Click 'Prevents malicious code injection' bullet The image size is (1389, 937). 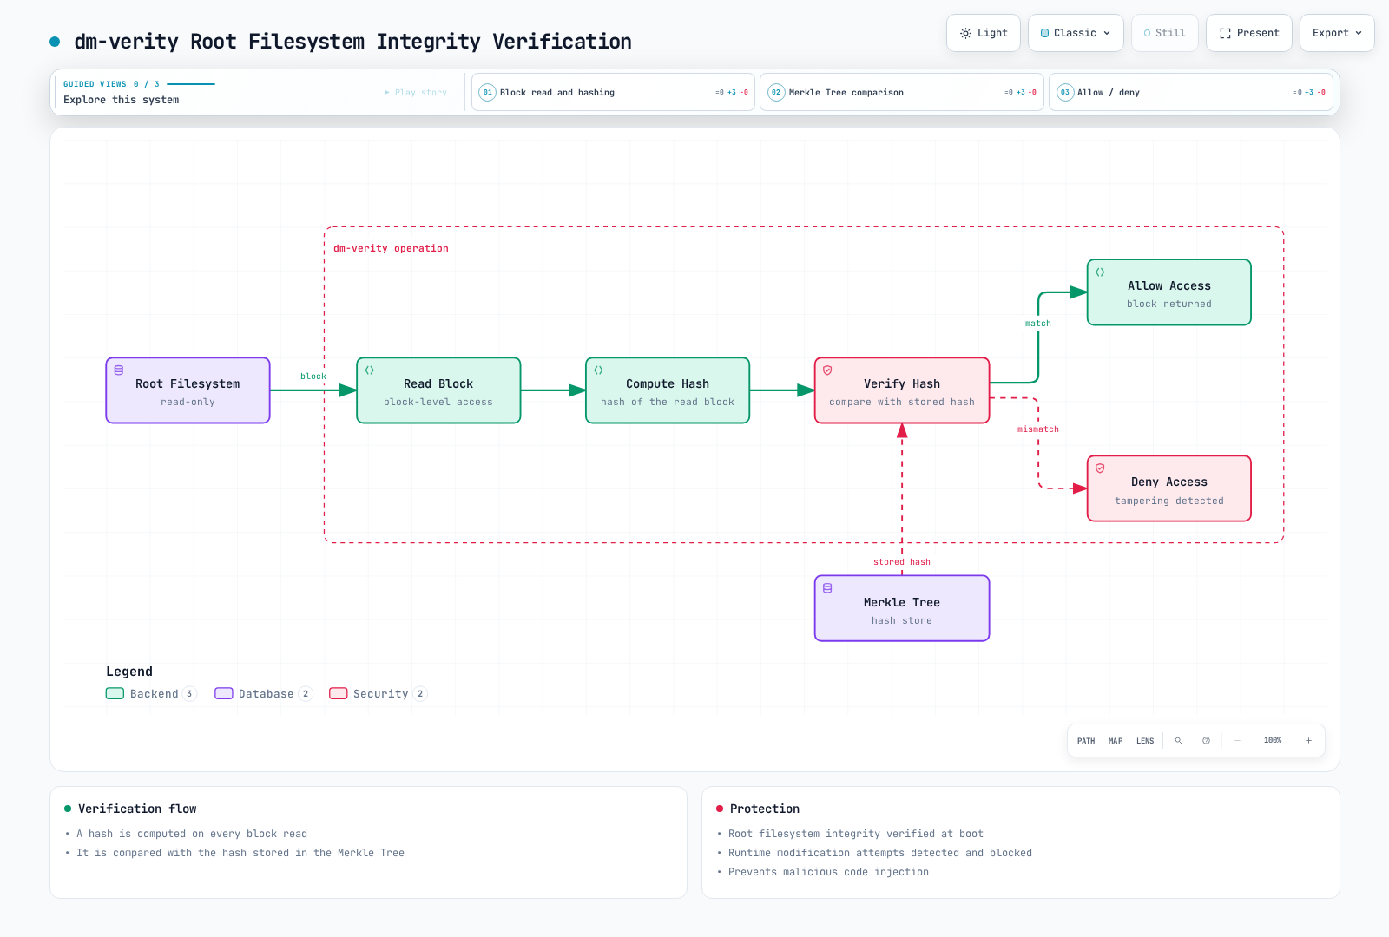828,872
